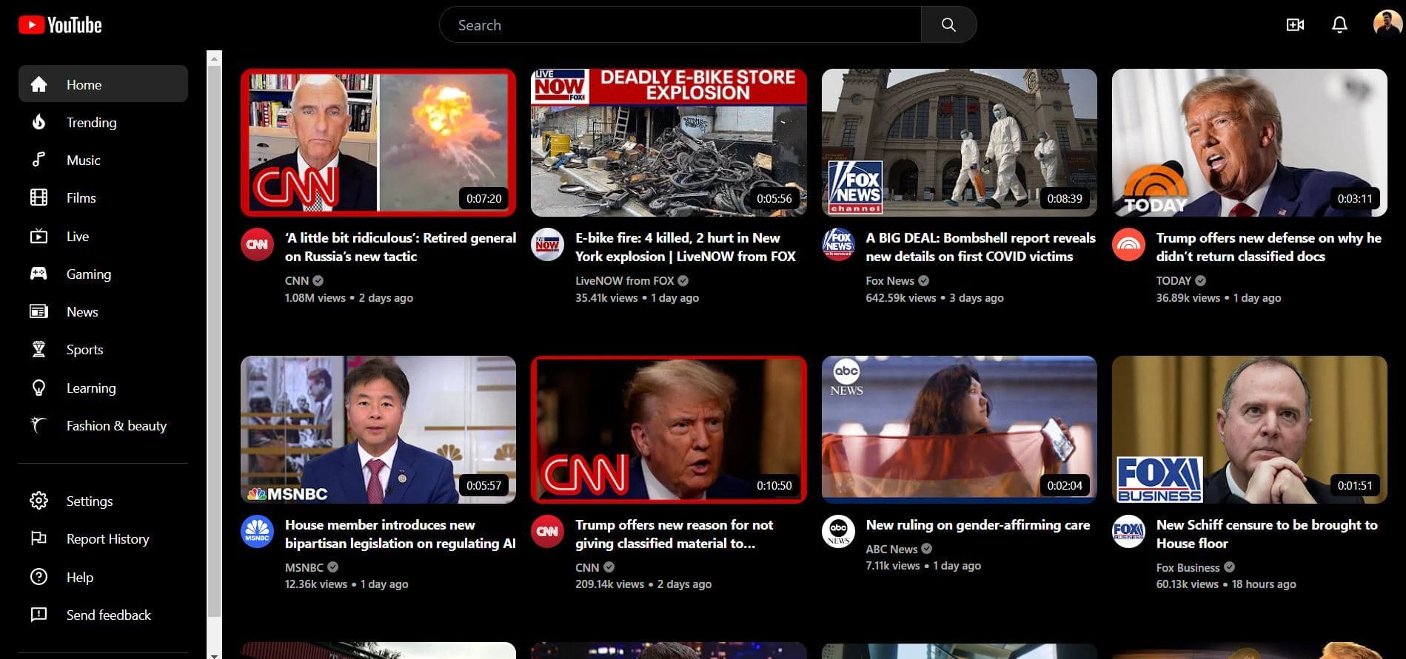This screenshot has height=659, width=1406.
Task: Open the user profile avatar
Action: coord(1387,24)
